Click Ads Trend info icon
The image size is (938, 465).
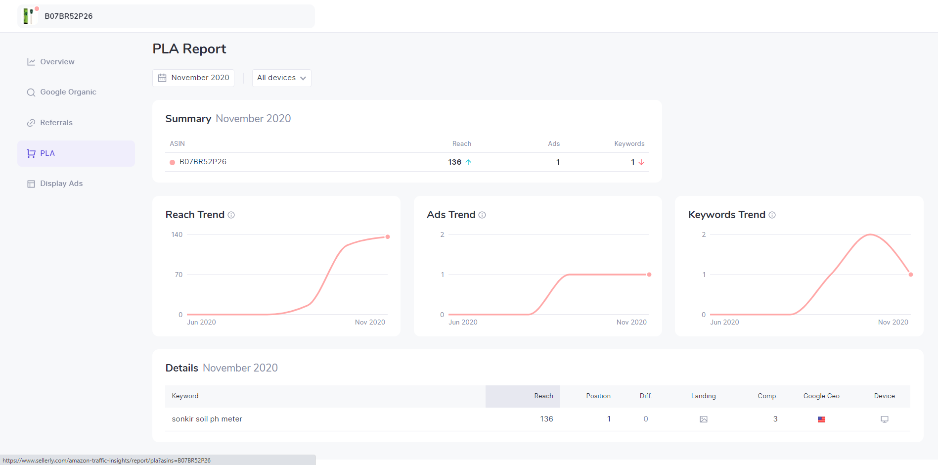[x=482, y=215]
